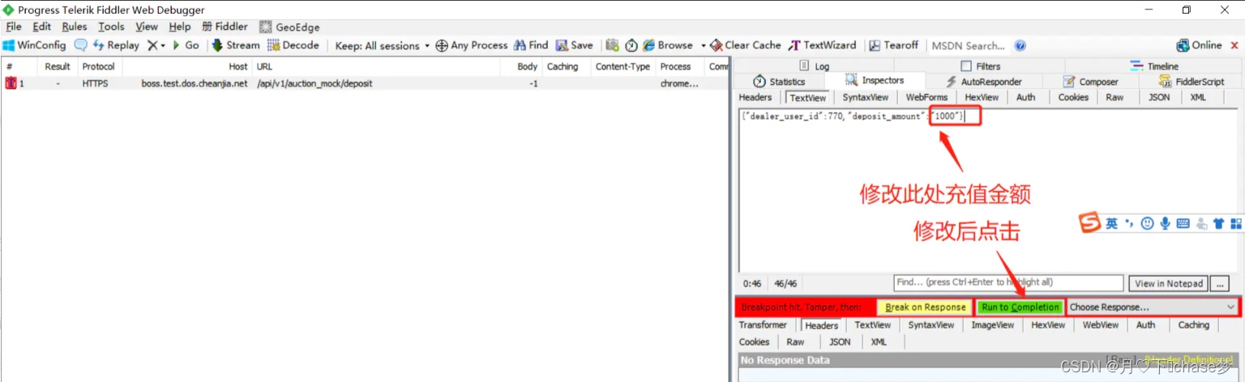1245x382 pixels.
Task: Open the Keep: All sessions dropdown
Action: point(383,46)
